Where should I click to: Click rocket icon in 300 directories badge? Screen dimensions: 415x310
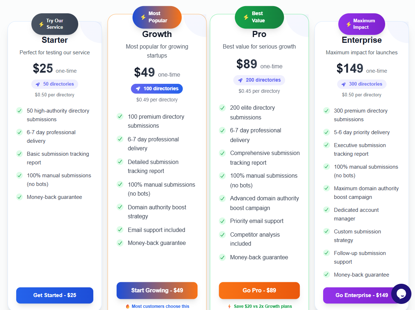point(344,84)
